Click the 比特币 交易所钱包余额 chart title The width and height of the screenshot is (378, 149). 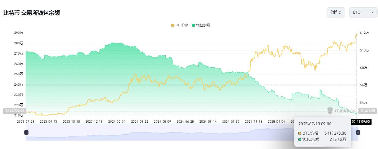point(32,13)
